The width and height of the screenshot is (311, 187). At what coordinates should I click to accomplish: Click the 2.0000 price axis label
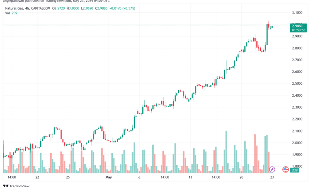tap(297, 143)
